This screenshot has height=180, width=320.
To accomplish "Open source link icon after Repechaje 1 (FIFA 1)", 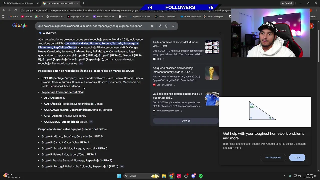I will coord(122,166).
